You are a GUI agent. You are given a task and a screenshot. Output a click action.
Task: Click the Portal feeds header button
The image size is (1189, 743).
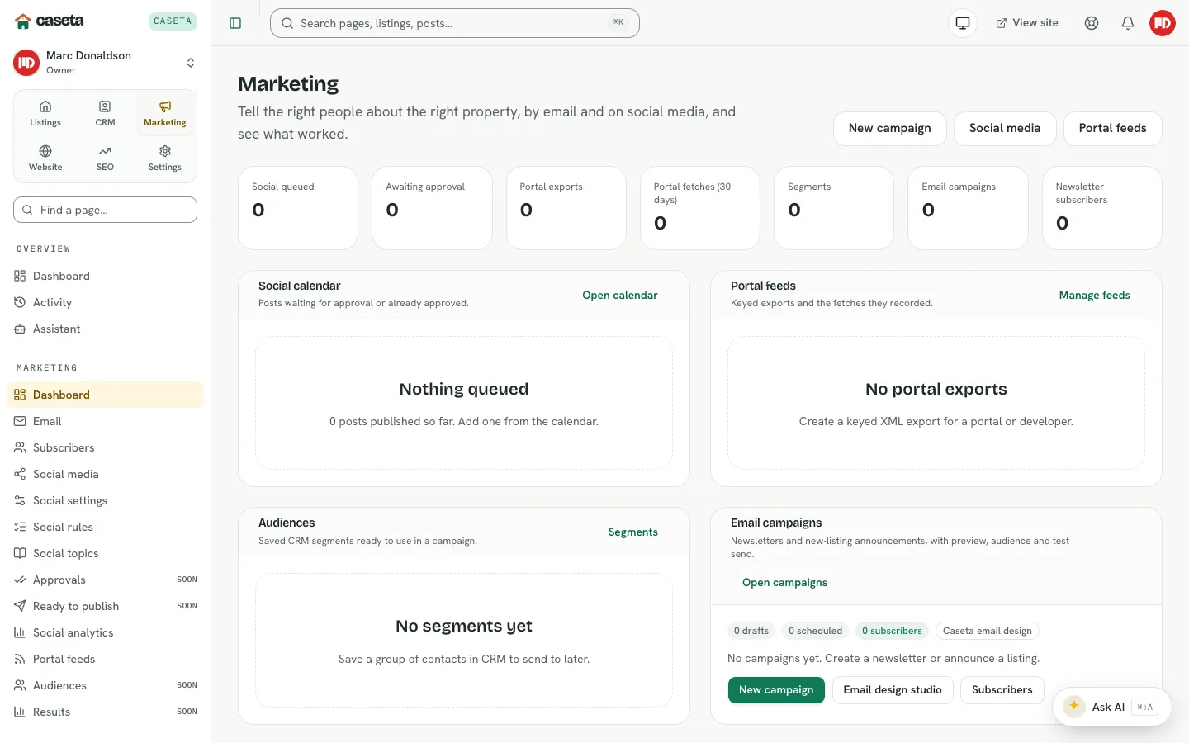(1113, 128)
